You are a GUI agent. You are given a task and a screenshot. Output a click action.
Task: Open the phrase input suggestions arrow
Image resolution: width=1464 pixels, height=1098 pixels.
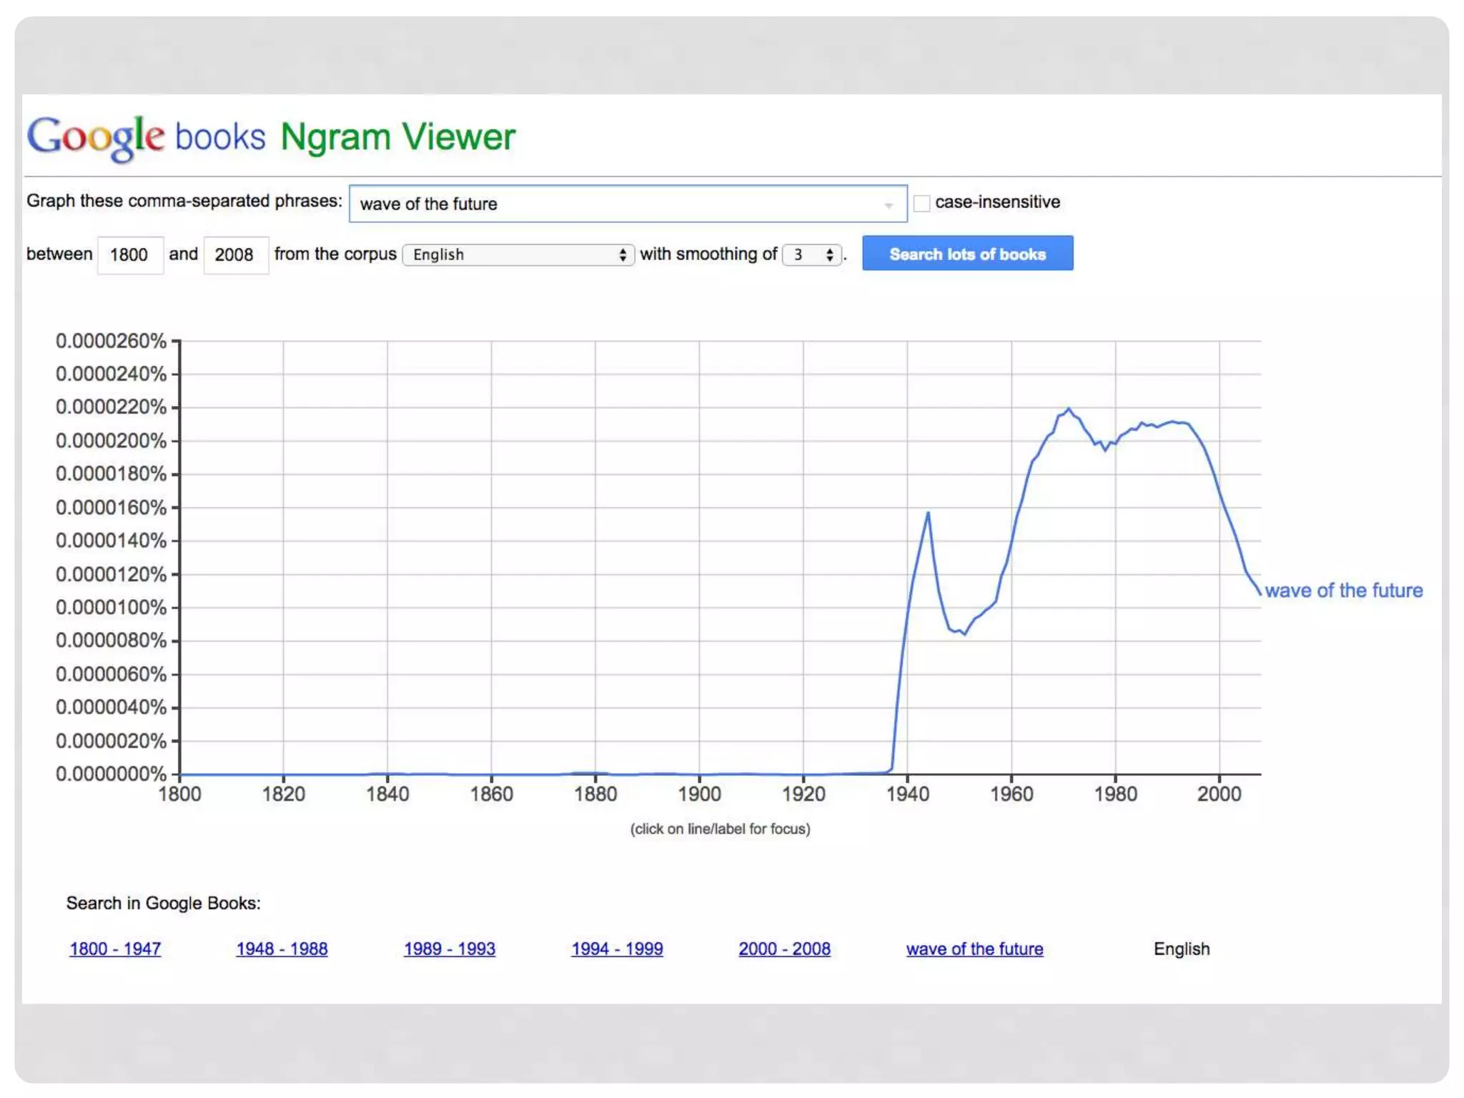tap(889, 205)
